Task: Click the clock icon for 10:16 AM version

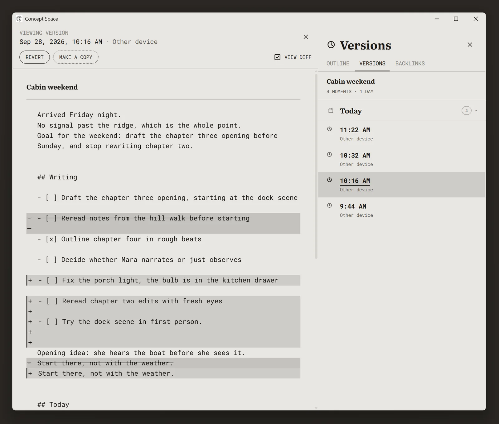Action: [x=329, y=180]
